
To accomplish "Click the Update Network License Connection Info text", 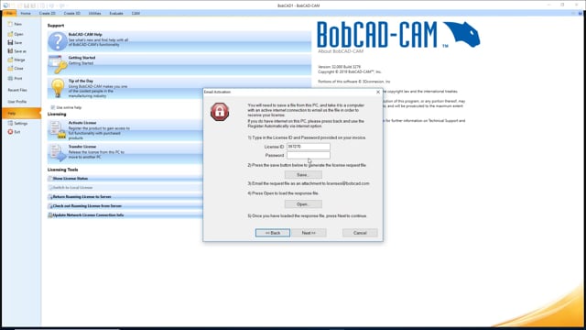I will (88, 215).
